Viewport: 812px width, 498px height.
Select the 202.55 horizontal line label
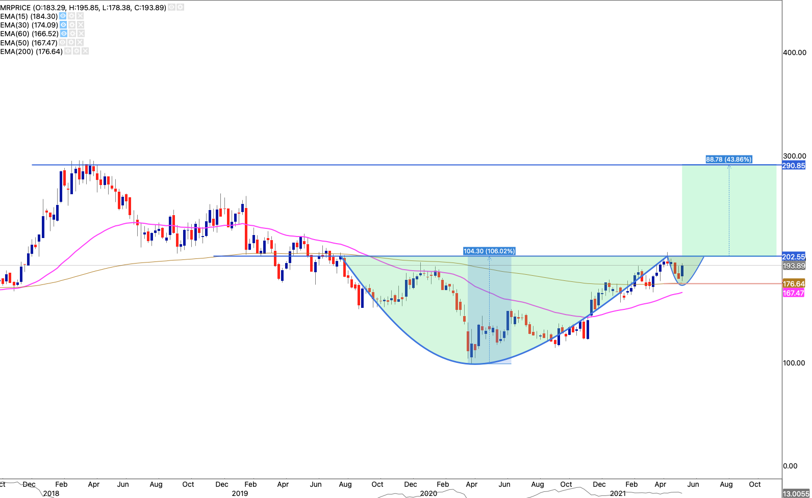(794, 257)
